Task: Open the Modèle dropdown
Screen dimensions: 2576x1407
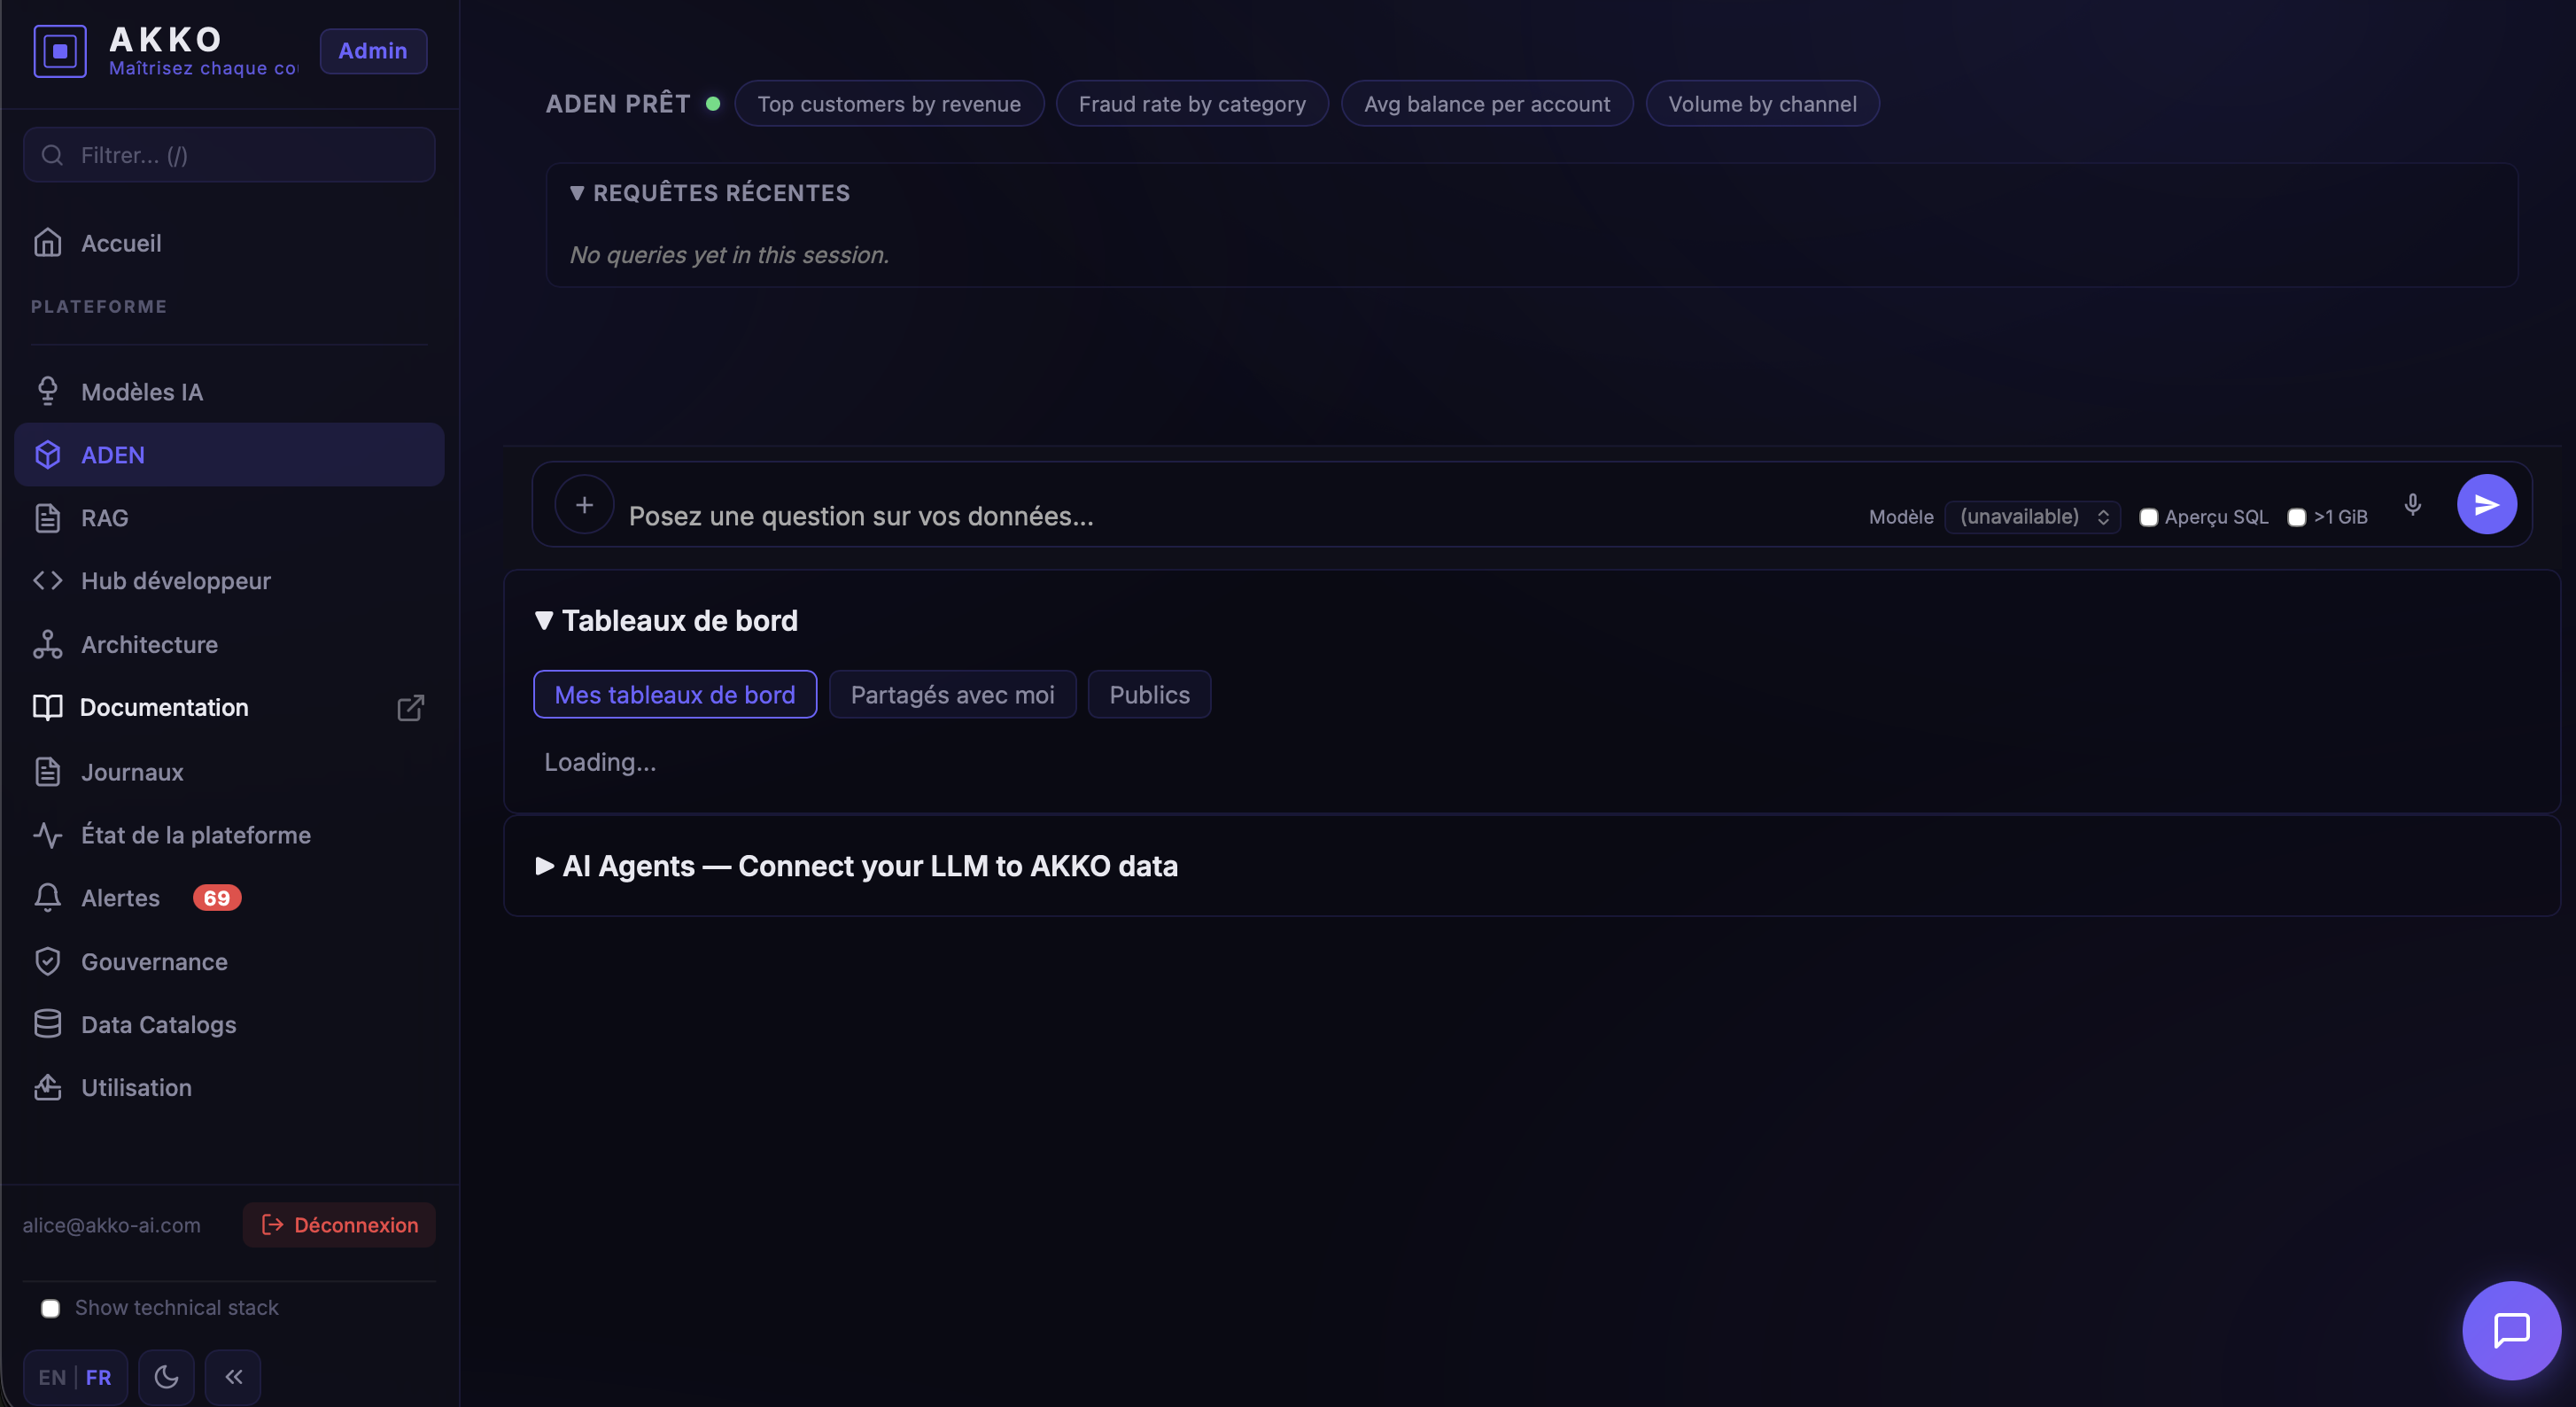Action: pyautogui.click(x=2032, y=517)
